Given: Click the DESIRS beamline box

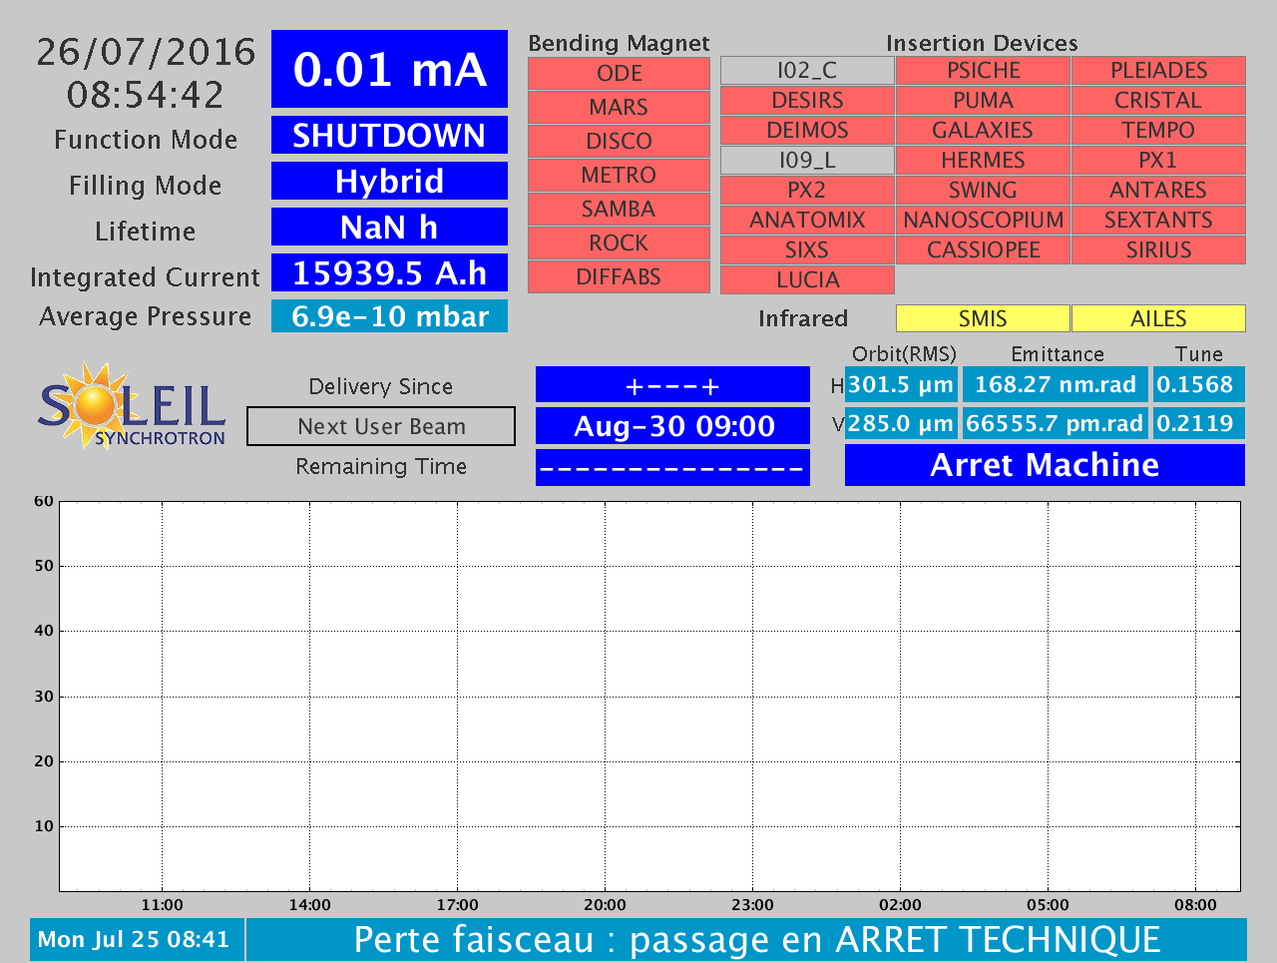Looking at the screenshot, I should (x=807, y=101).
